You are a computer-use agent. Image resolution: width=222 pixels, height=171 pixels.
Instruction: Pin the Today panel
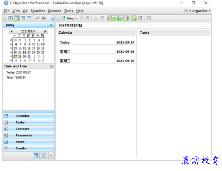(51, 25)
